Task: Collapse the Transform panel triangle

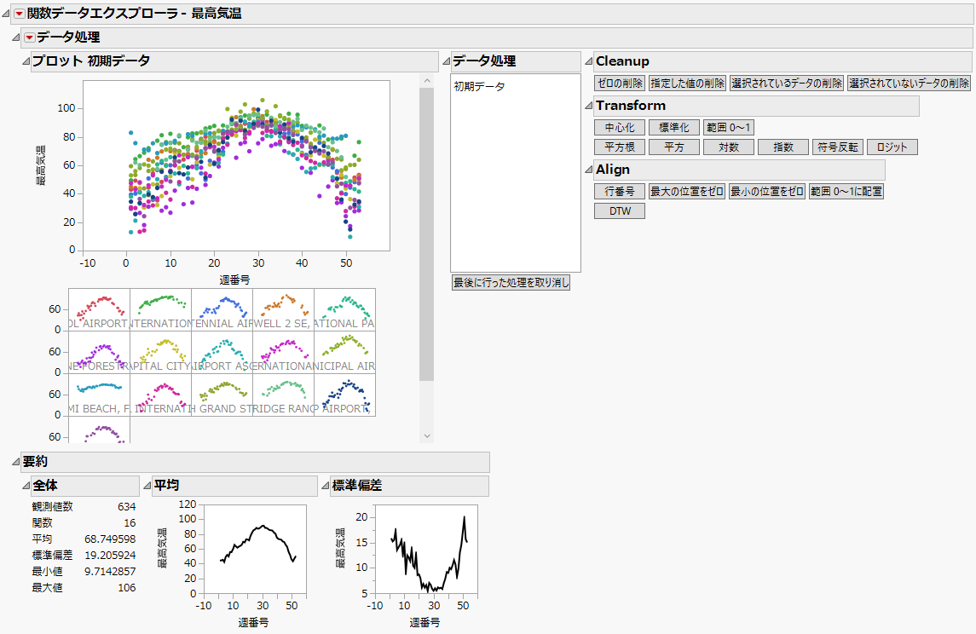Action: click(588, 106)
